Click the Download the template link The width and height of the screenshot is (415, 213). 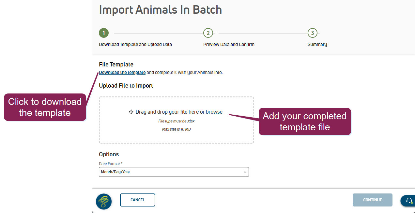coord(122,73)
